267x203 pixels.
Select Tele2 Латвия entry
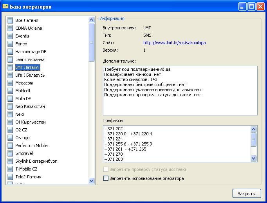[28, 177]
